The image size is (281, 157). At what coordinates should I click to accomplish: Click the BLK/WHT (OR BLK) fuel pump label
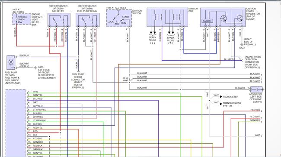coord(24,65)
